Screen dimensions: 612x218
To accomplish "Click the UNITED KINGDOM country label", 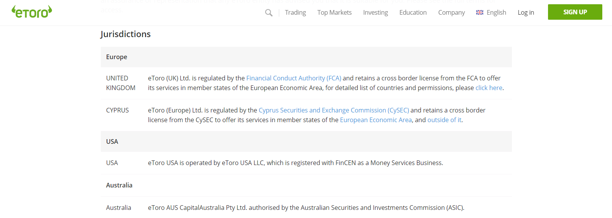I will click(121, 83).
